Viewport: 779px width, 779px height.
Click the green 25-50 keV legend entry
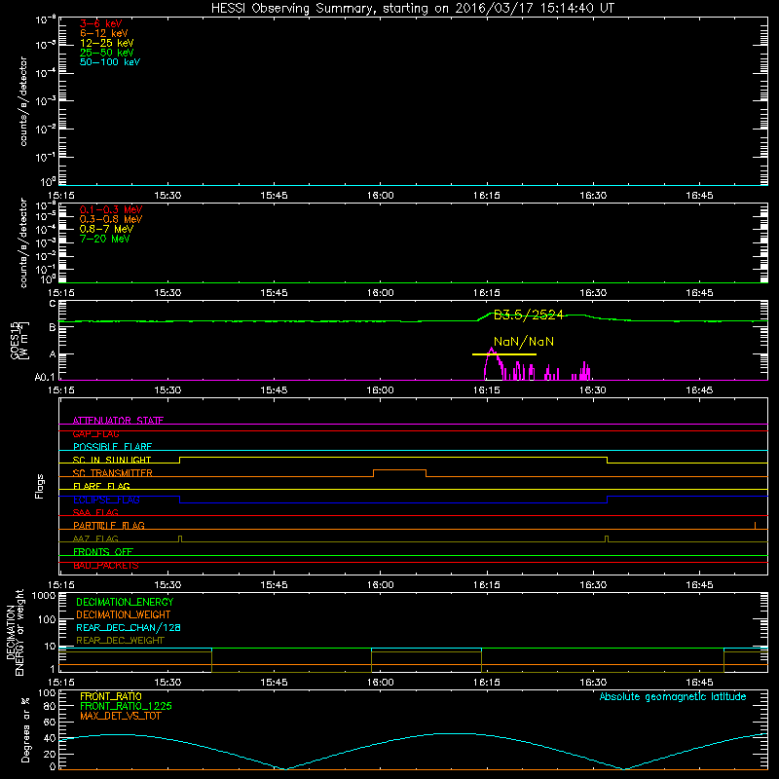click(x=107, y=53)
